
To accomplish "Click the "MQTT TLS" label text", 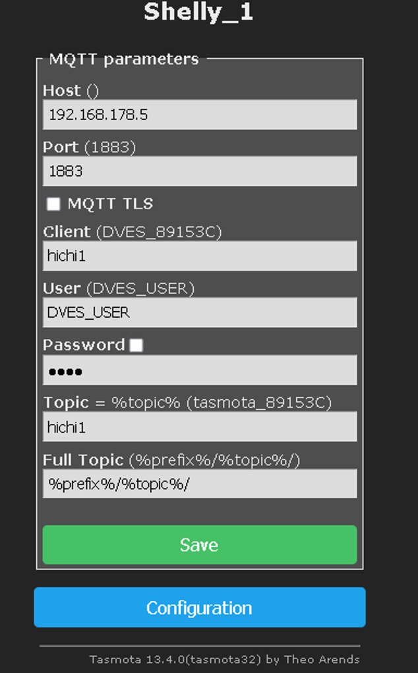I will (110, 204).
